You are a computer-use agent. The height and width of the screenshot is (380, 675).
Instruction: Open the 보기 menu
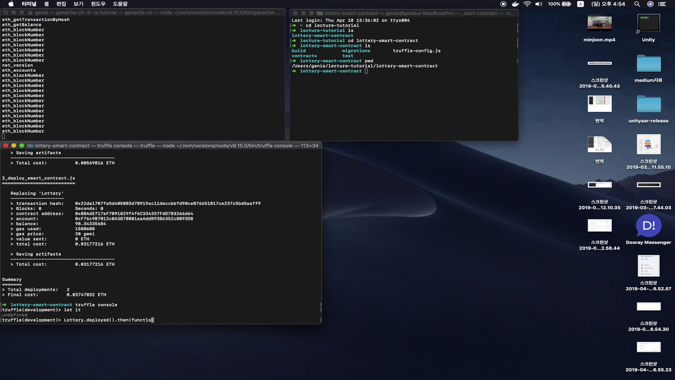pos(78,4)
